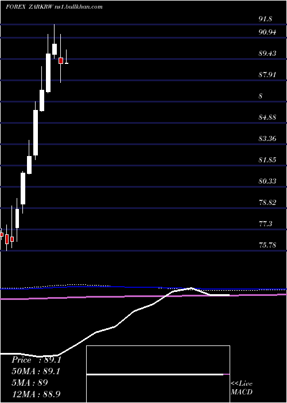Click the FOREX ZARKRW chart title
This screenshot has height=403, width=287.
pyautogui.click(x=54, y=7)
